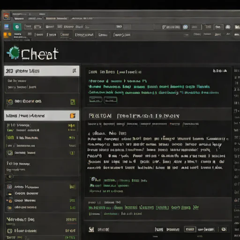Click the Cheat heading text
This screenshot has height=240, width=240.
tap(40, 54)
